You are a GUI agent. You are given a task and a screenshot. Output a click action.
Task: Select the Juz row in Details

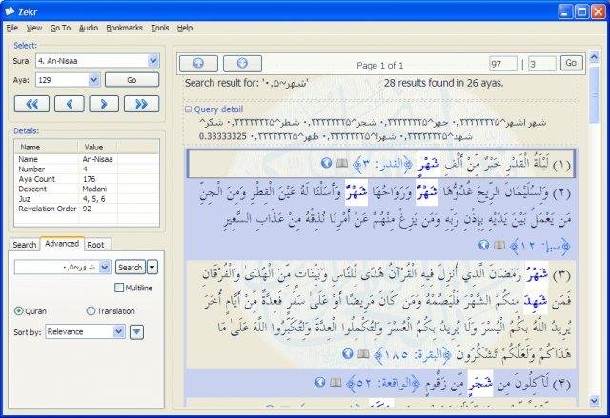click(x=87, y=199)
